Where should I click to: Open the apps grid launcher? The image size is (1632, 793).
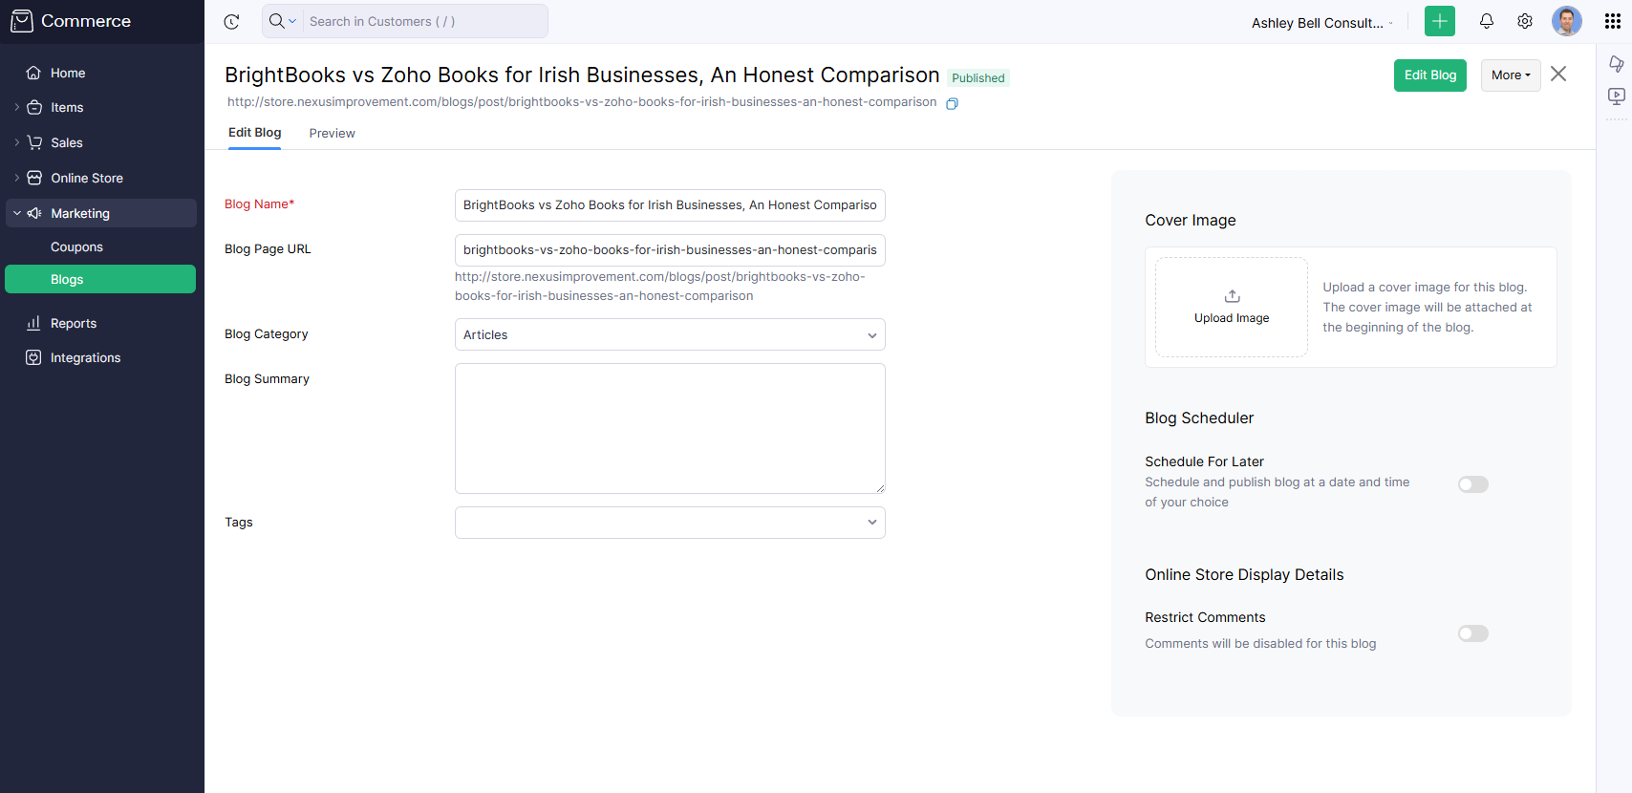(1613, 21)
